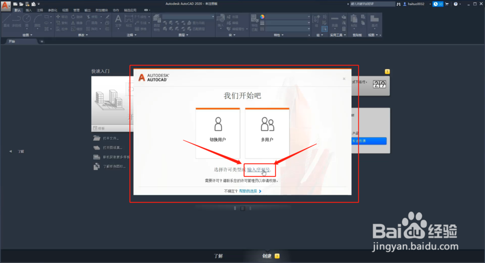This screenshot has width=485, height=263.
Task: Select the Copy (复制) tool
Action: click(x=62, y=23)
